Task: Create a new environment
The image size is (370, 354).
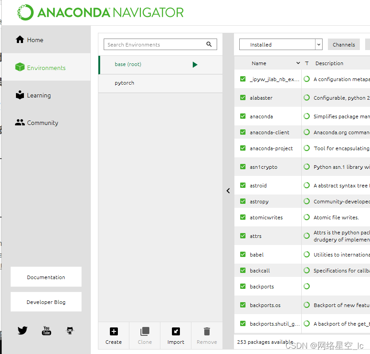Action: click(x=113, y=335)
